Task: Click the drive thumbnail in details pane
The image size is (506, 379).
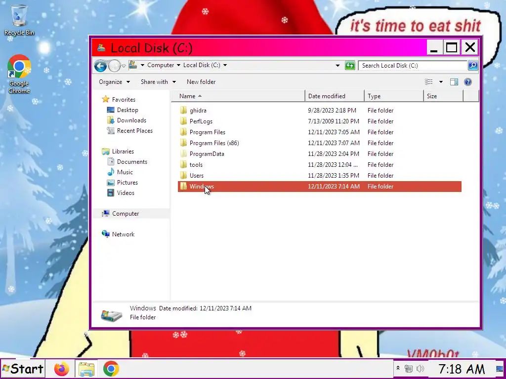Action: 111,315
